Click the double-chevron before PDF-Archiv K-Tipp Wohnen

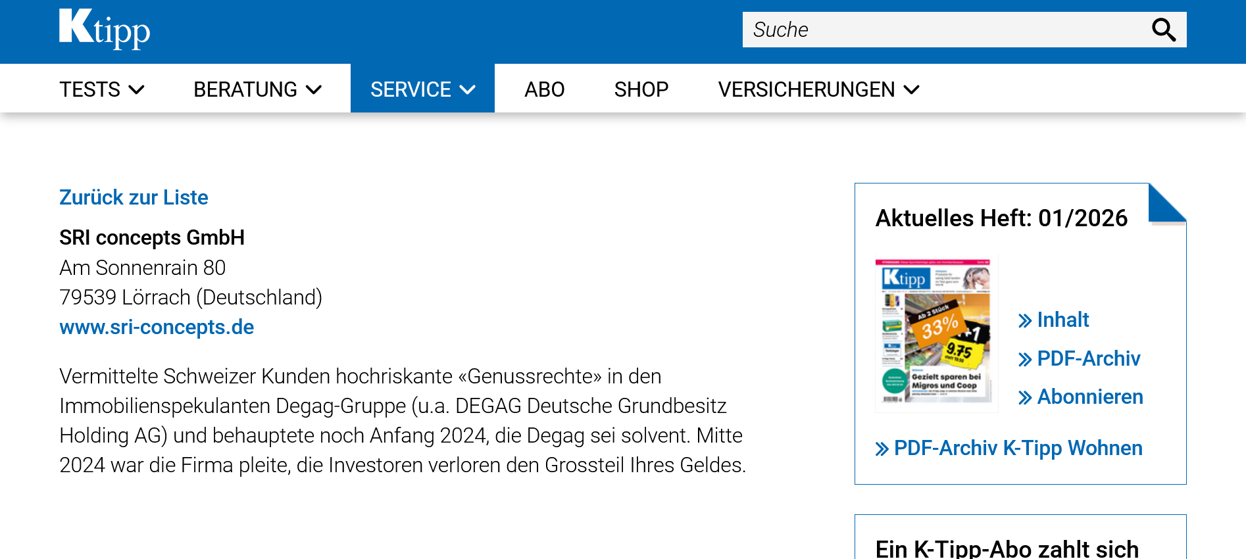(x=882, y=449)
